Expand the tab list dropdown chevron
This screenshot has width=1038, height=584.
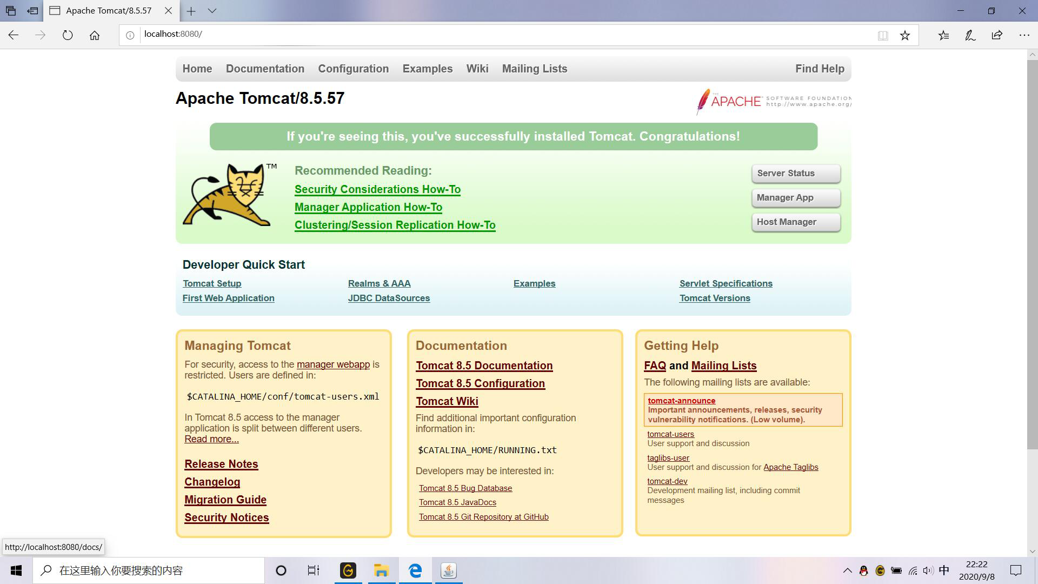pyautogui.click(x=212, y=11)
